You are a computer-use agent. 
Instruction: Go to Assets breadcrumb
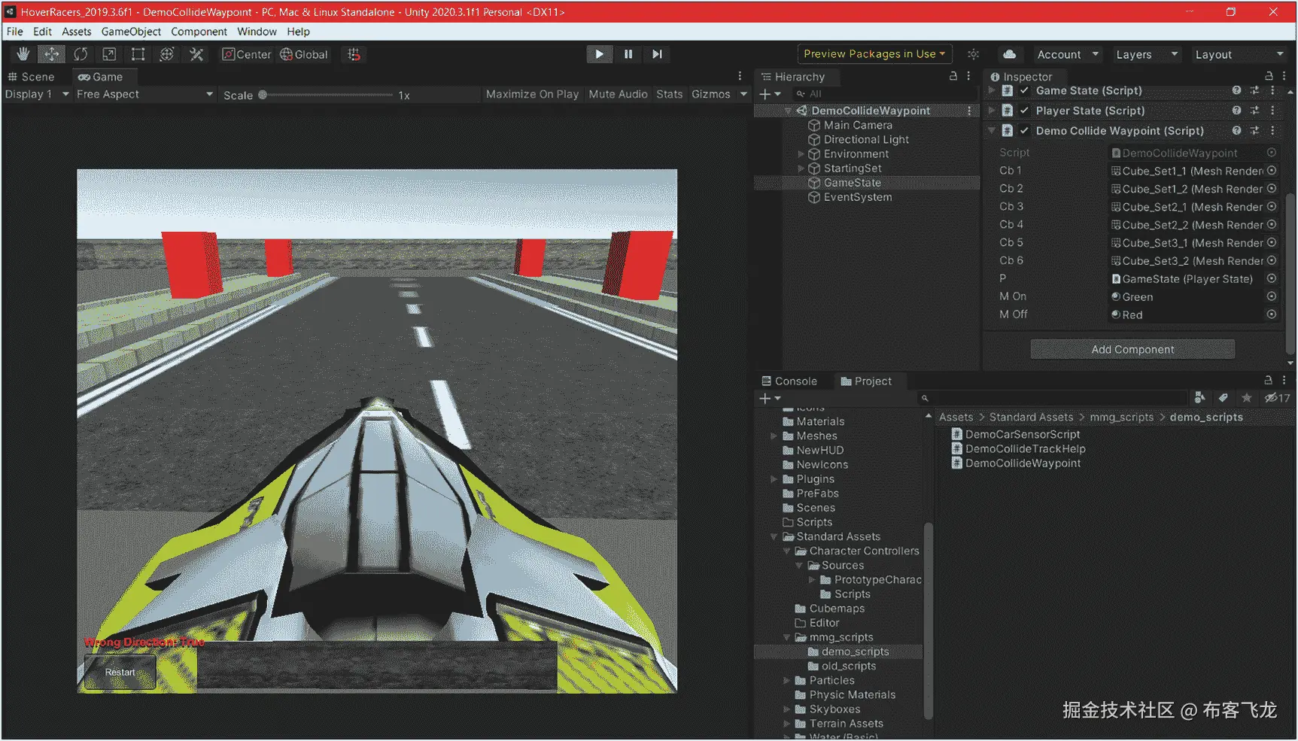click(x=956, y=418)
